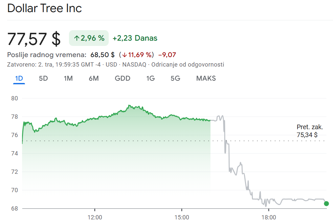Click the 15:00 mark on time axis
This screenshot has height=223, width=333.
click(x=182, y=217)
